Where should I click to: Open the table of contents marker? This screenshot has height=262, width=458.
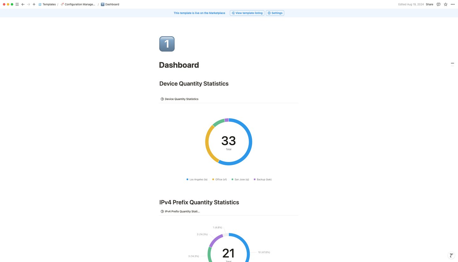tap(452, 64)
